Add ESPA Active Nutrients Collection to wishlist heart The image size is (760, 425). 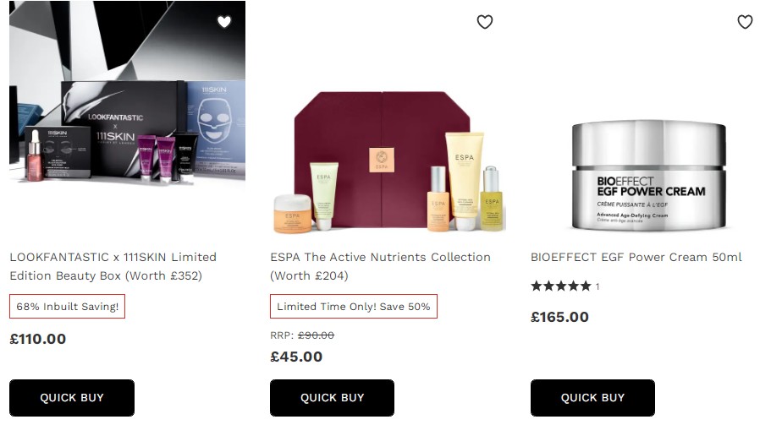pos(484,22)
